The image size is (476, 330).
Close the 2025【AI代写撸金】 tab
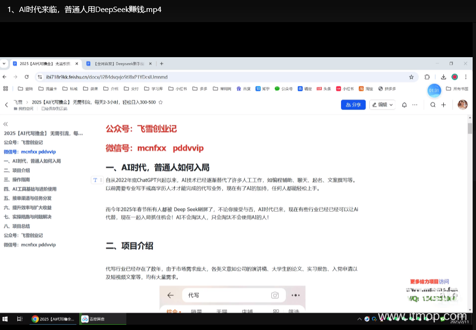tap(77, 64)
